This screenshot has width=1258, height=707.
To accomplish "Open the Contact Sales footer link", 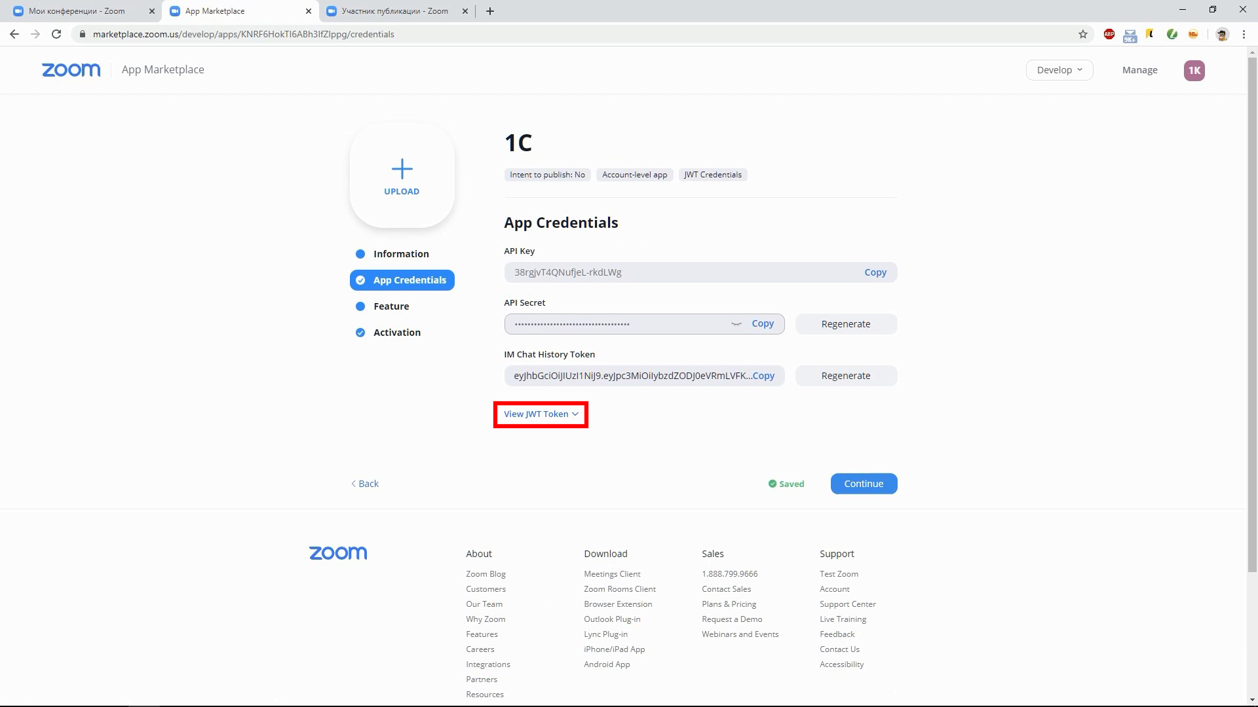I will coord(726,589).
